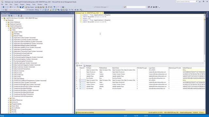Viewport: 209px width, 117px height.
Task: Click 'Kayla Woodcock' in results row 2
Action: pos(91,72)
